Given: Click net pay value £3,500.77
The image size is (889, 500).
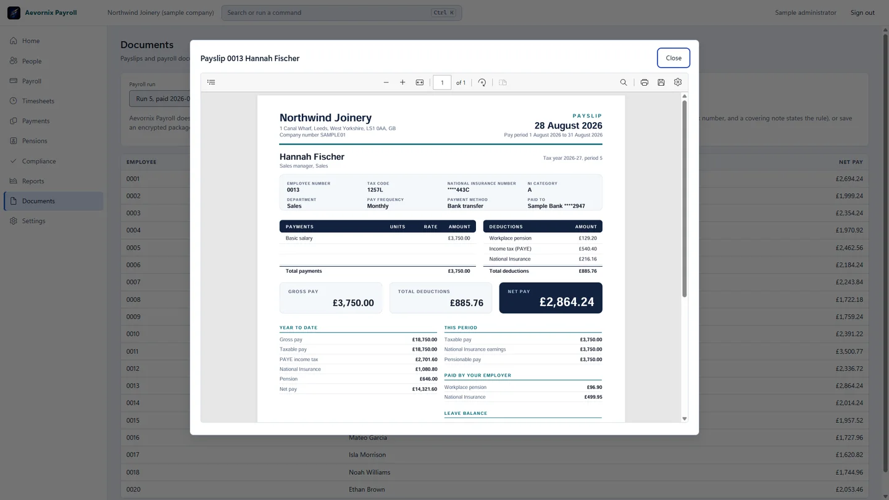Looking at the screenshot, I should coord(849,351).
